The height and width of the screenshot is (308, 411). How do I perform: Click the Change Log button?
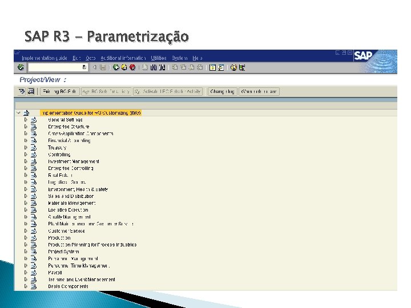click(x=222, y=91)
